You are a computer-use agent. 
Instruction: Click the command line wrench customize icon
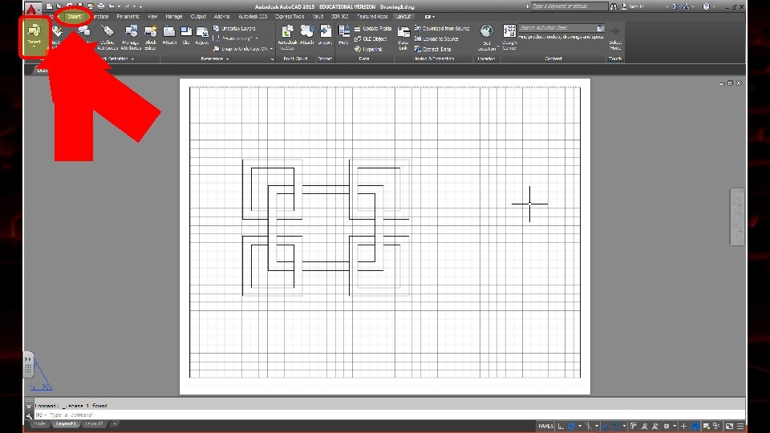(x=29, y=415)
